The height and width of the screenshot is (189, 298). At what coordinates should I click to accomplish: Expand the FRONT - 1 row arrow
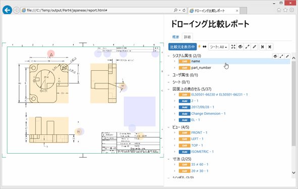coord(175,132)
